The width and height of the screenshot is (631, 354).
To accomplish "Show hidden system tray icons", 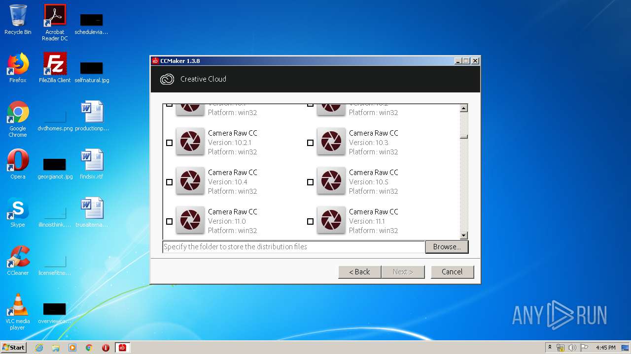I will click(x=550, y=348).
